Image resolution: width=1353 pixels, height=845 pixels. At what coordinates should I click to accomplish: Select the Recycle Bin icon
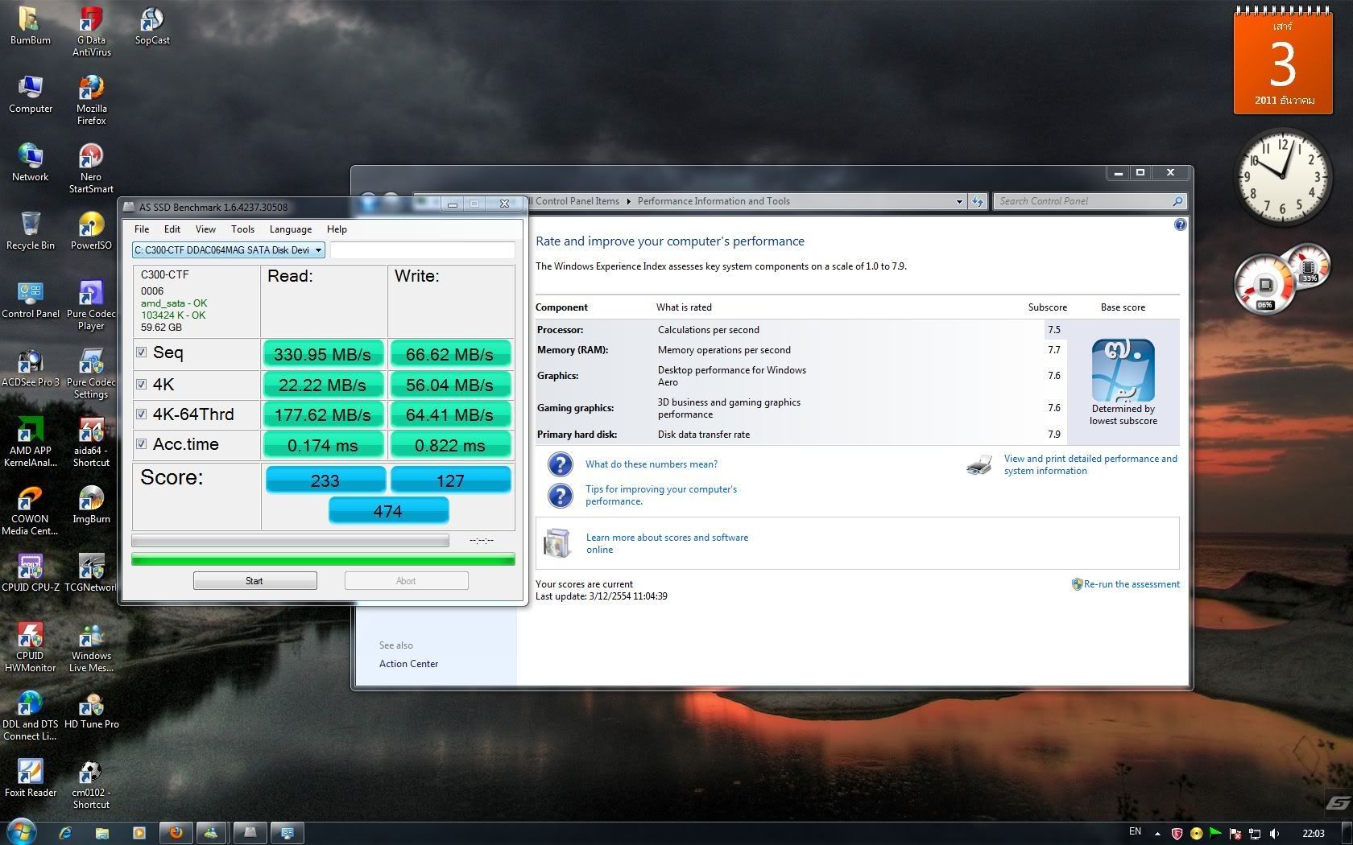30,231
